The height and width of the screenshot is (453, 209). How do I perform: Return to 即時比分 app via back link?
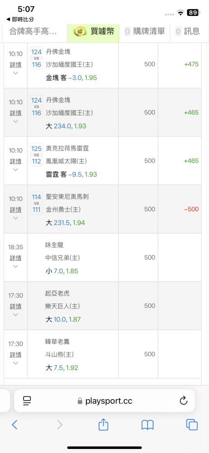point(20,19)
